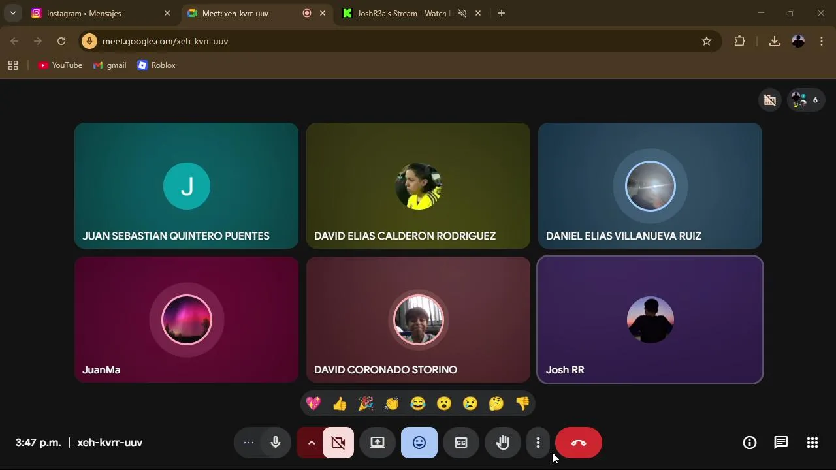Select the Josh RR participant tile
836x470 pixels.
pos(650,320)
